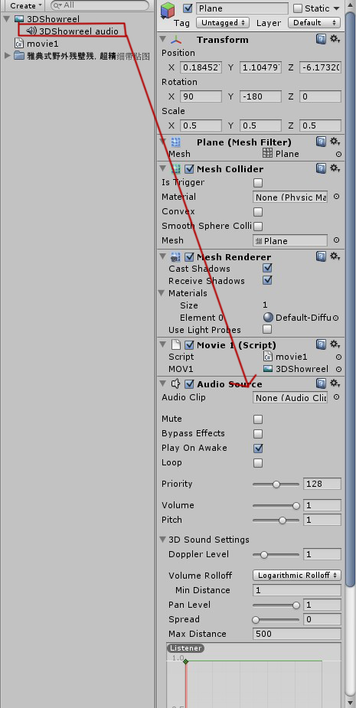The image size is (356, 708).
Task: Open the Audio Source help book icon
Action: coord(321,383)
